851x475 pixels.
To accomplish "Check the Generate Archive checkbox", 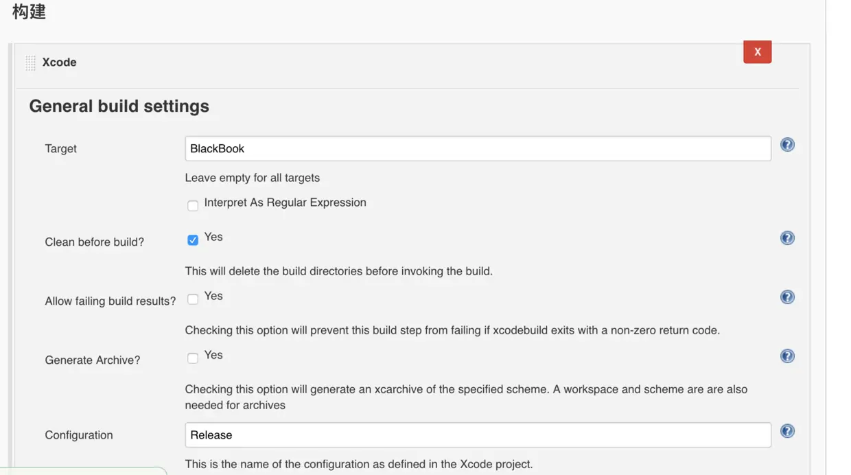I will click(x=193, y=358).
